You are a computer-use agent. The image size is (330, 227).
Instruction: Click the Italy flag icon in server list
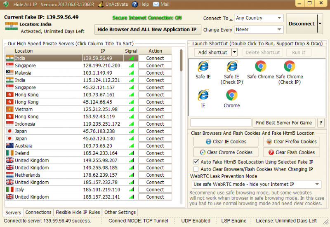[9, 190]
